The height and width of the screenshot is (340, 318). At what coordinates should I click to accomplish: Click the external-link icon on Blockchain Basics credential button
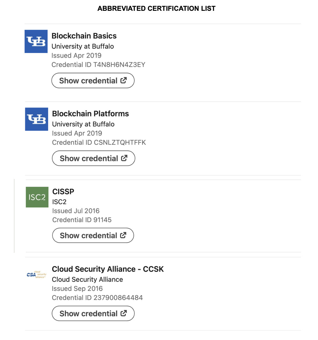click(x=124, y=80)
